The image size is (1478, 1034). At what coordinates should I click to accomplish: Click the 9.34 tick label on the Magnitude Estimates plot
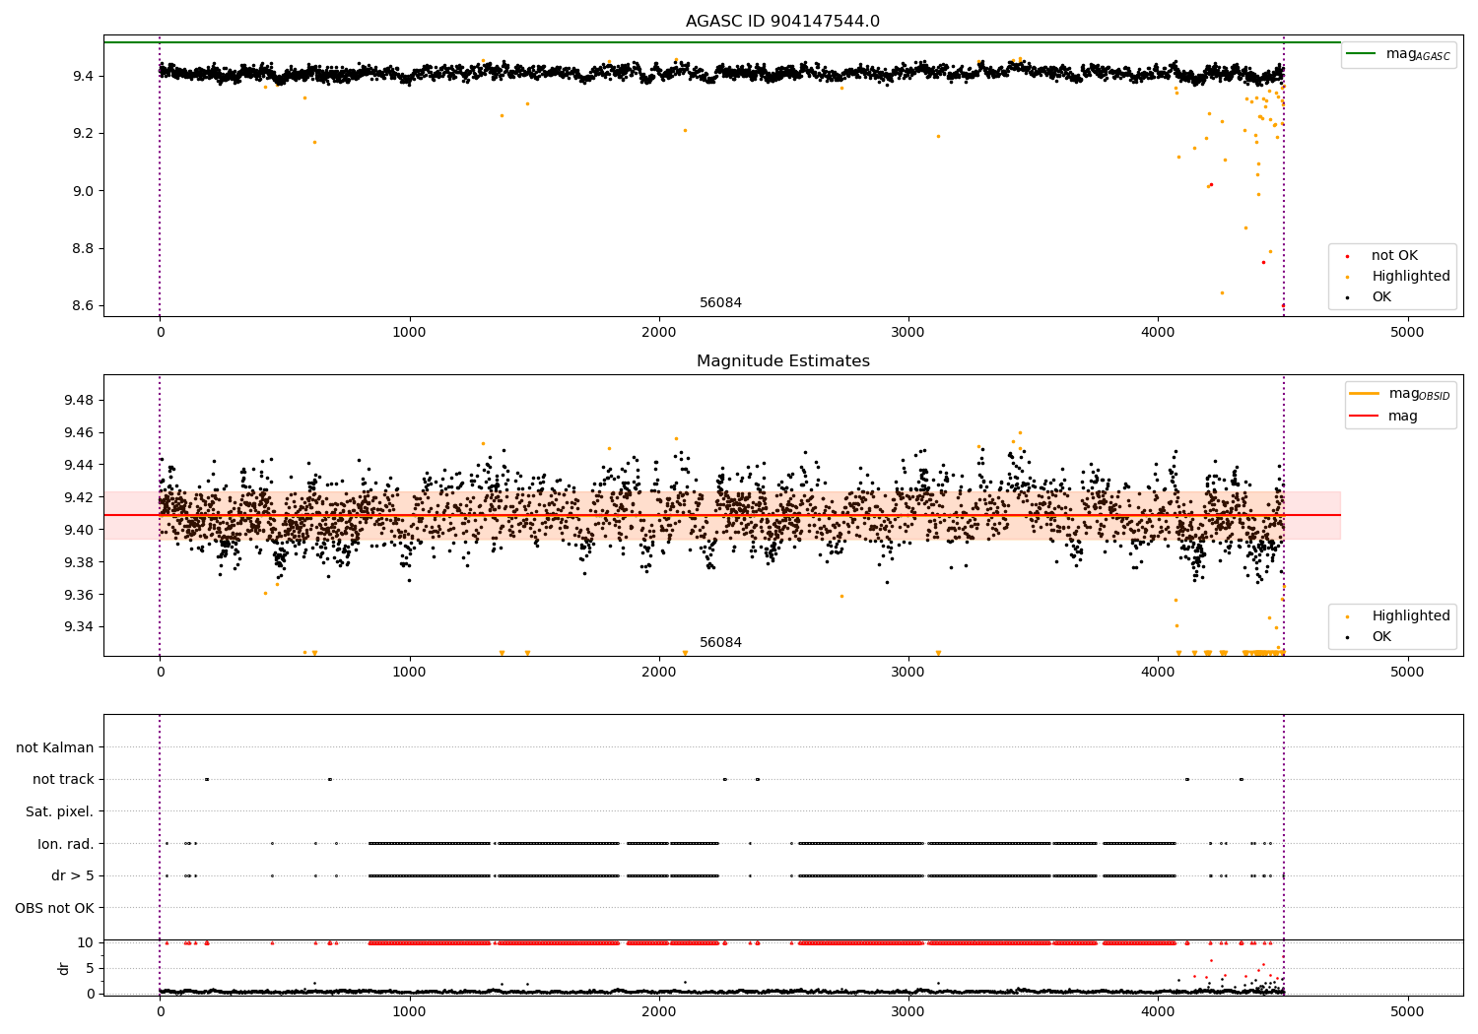click(78, 627)
